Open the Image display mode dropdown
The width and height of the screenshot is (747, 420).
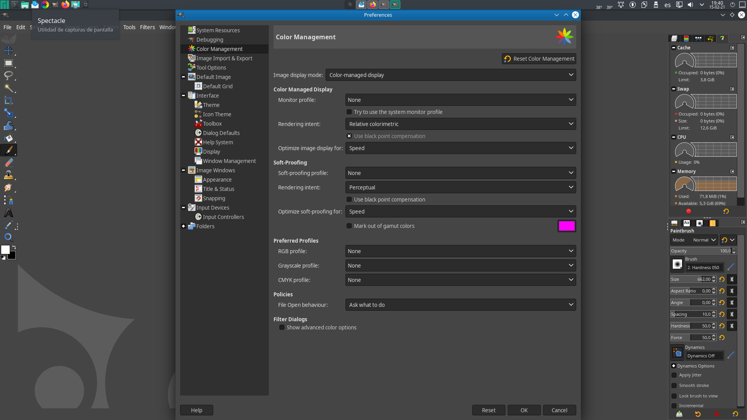(451, 75)
